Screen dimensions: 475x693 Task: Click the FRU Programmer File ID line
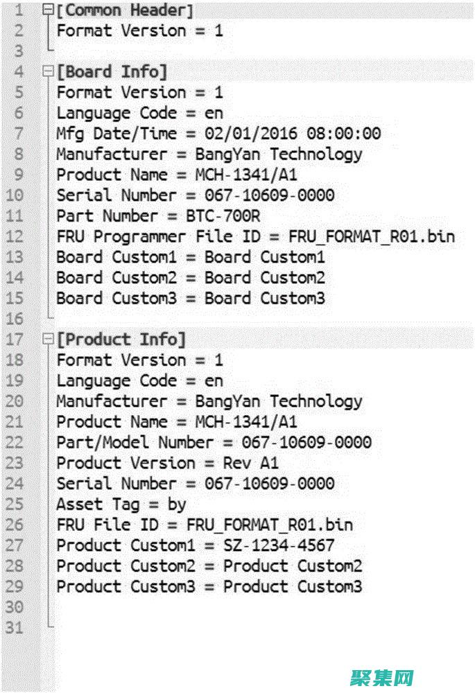tap(255, 237)
